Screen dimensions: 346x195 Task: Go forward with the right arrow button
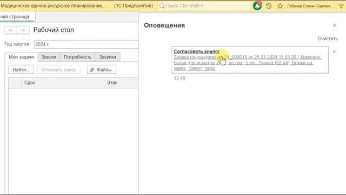pyautogui.click(x=23, y=30)
